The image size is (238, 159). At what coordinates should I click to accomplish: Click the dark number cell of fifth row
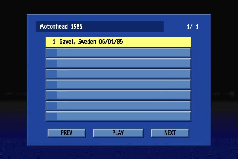click(52, 84)
